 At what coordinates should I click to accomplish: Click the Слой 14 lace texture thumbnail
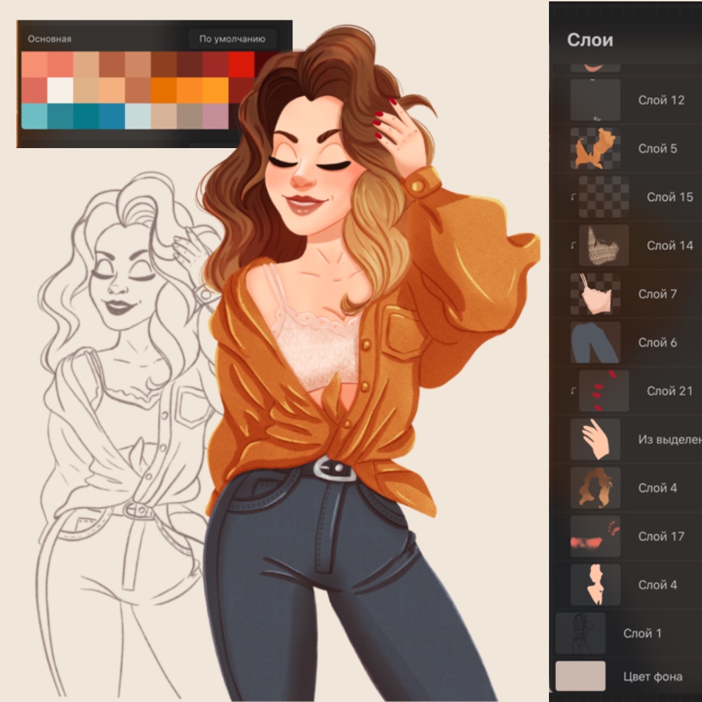(x=603, y=246)
